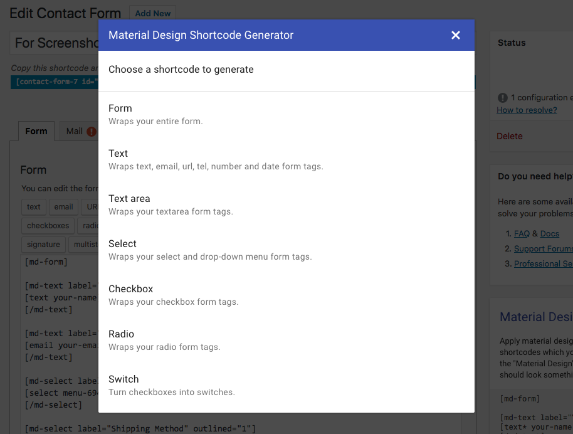Click the Add New button
This screenshot has width=573, height=434.
[x=152, y=13]
